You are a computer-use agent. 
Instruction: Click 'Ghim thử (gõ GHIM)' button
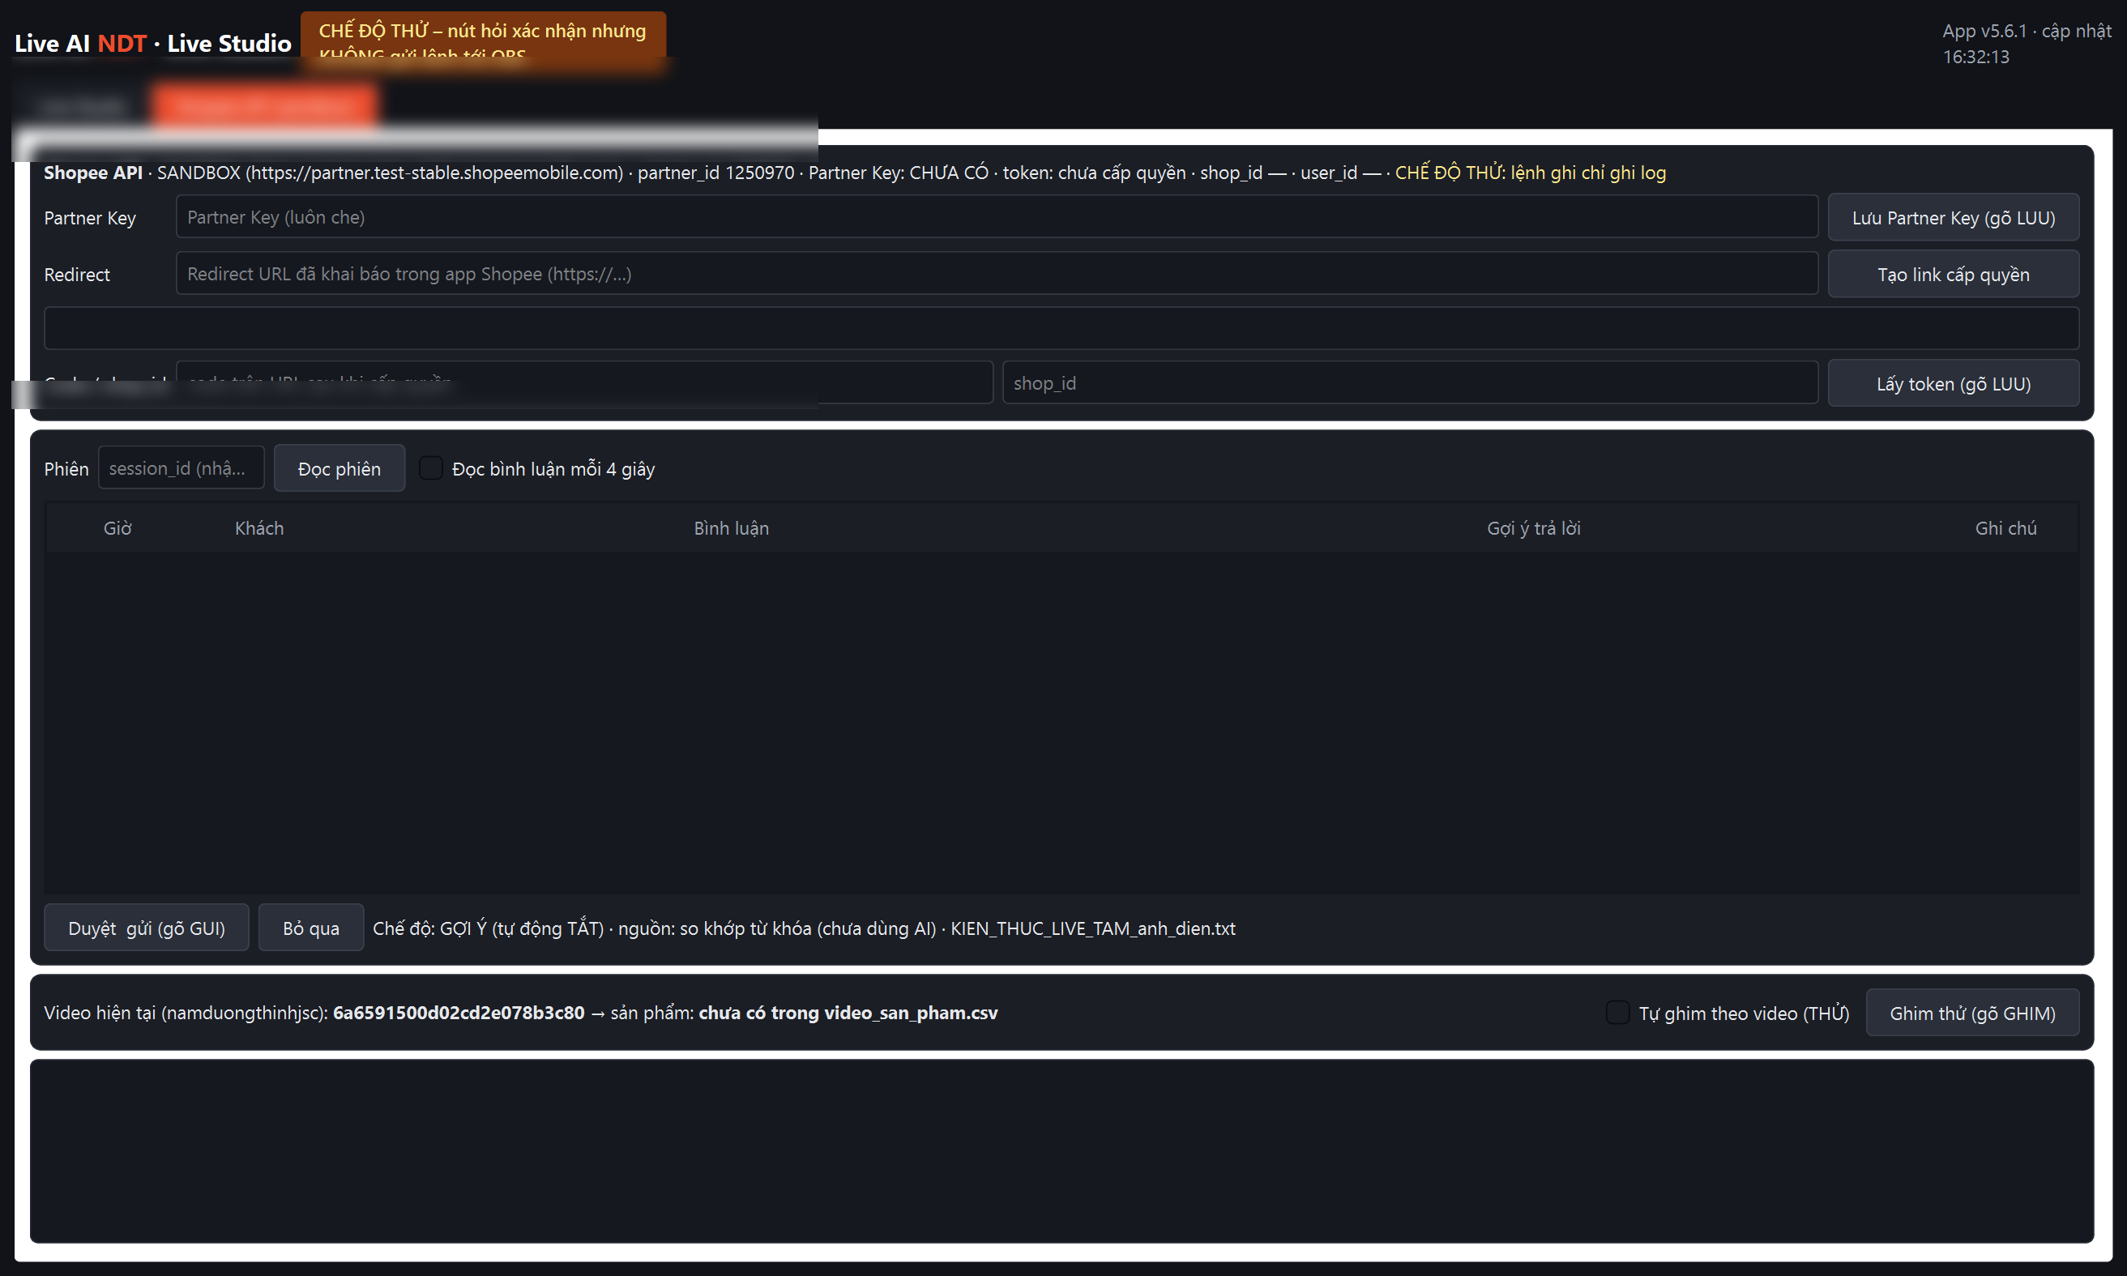tap(1972, 1013)
